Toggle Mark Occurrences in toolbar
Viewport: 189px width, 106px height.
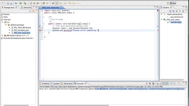tap(56, 3)
